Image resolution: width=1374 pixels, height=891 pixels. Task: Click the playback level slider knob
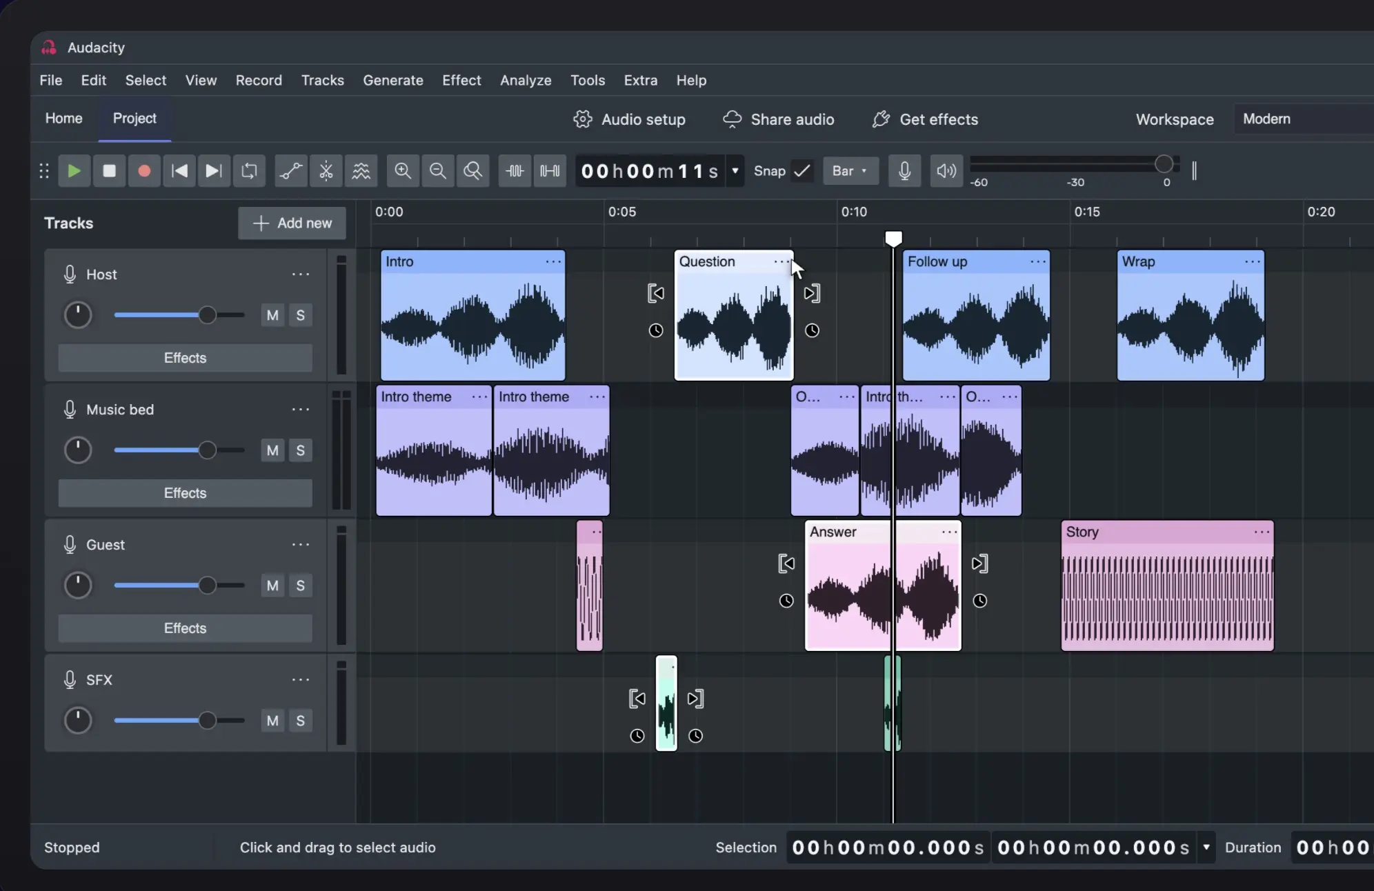tap(1164, 164)
